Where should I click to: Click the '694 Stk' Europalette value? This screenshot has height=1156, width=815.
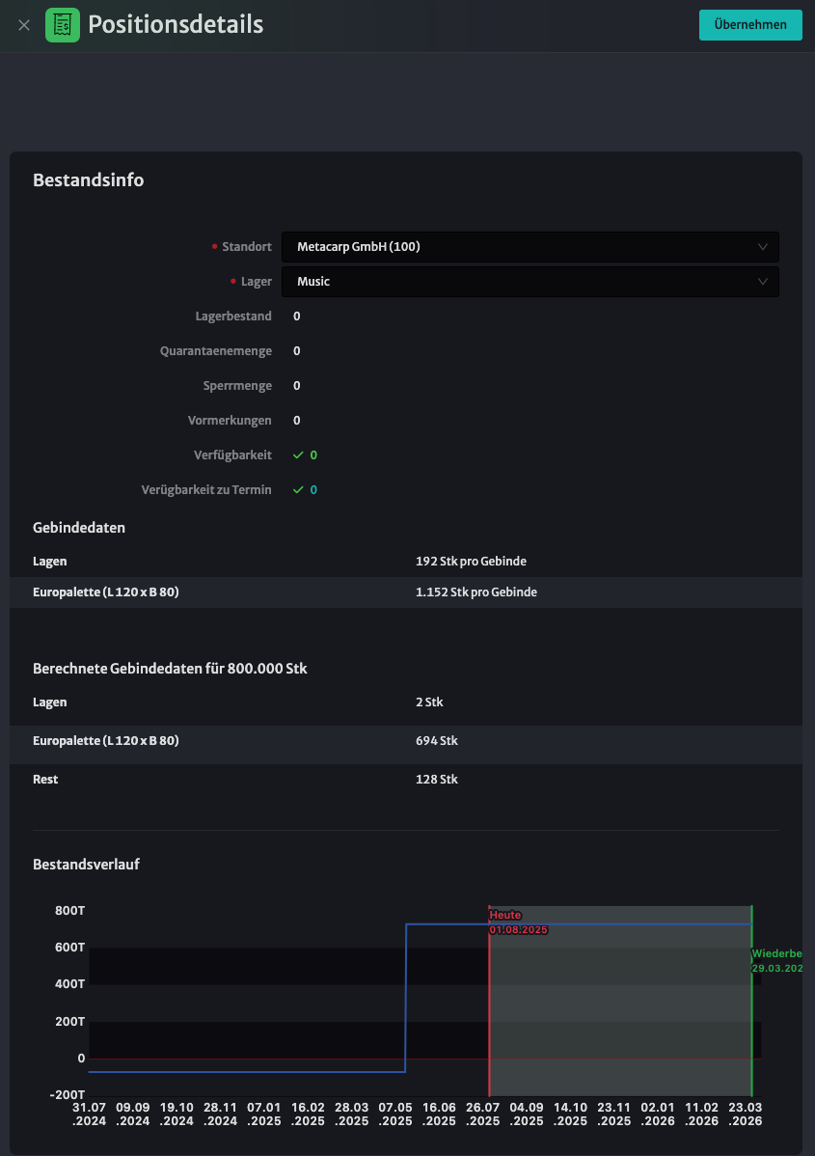(436, 740)
